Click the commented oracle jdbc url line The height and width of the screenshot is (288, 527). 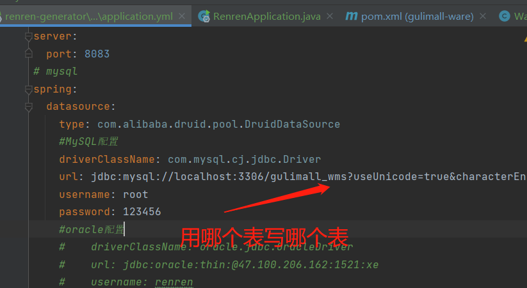click(x=219, y=264)
